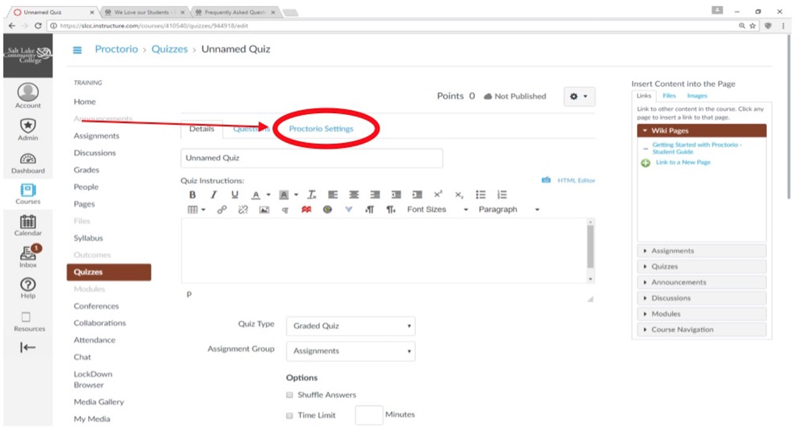802x434 pixels.
Task: Click Link to a New Page
Action: 683,162
